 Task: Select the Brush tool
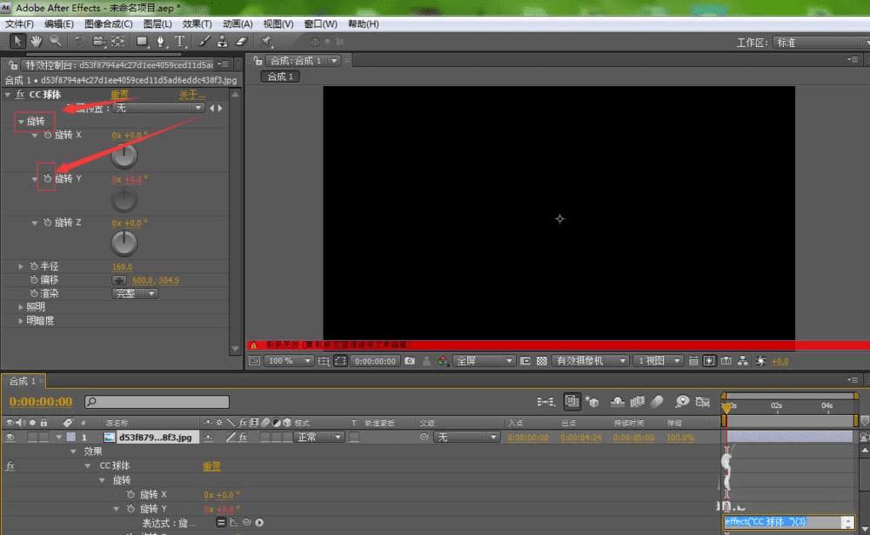pyautogui.click(x=204, y=41)
